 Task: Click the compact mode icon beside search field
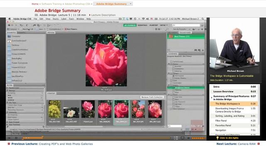click(202, 25)
